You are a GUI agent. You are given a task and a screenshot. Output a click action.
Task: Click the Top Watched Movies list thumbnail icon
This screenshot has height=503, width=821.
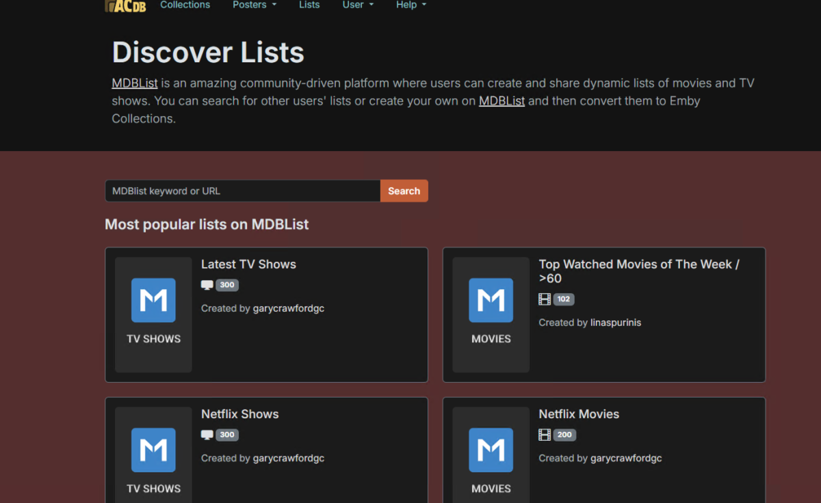[x=491, y=301]
